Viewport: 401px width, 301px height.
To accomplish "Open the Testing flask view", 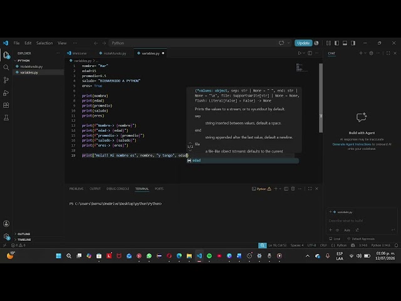I will point(6,117).
